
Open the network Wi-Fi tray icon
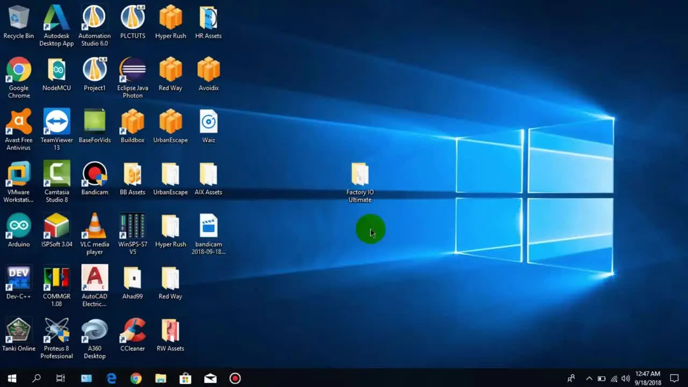point(614,378)
